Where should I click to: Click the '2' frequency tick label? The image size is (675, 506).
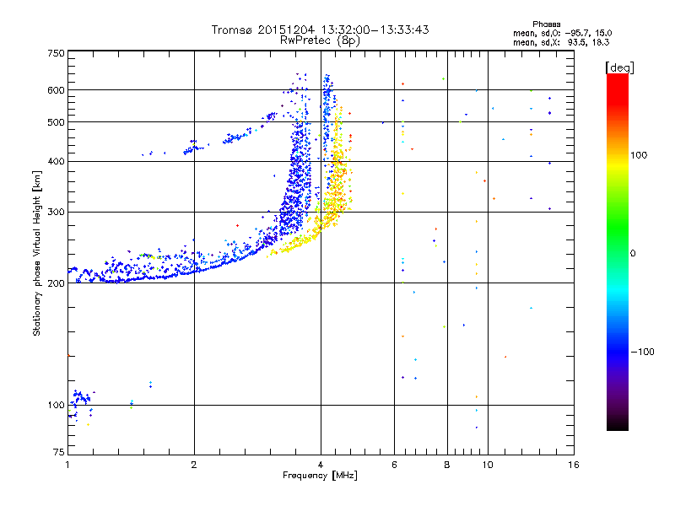(x=194, y=465)
